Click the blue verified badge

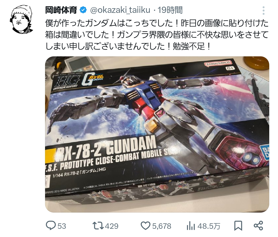83,10
